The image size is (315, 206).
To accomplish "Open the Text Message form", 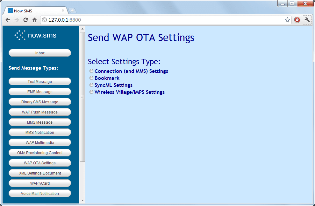I will (40, 82).
